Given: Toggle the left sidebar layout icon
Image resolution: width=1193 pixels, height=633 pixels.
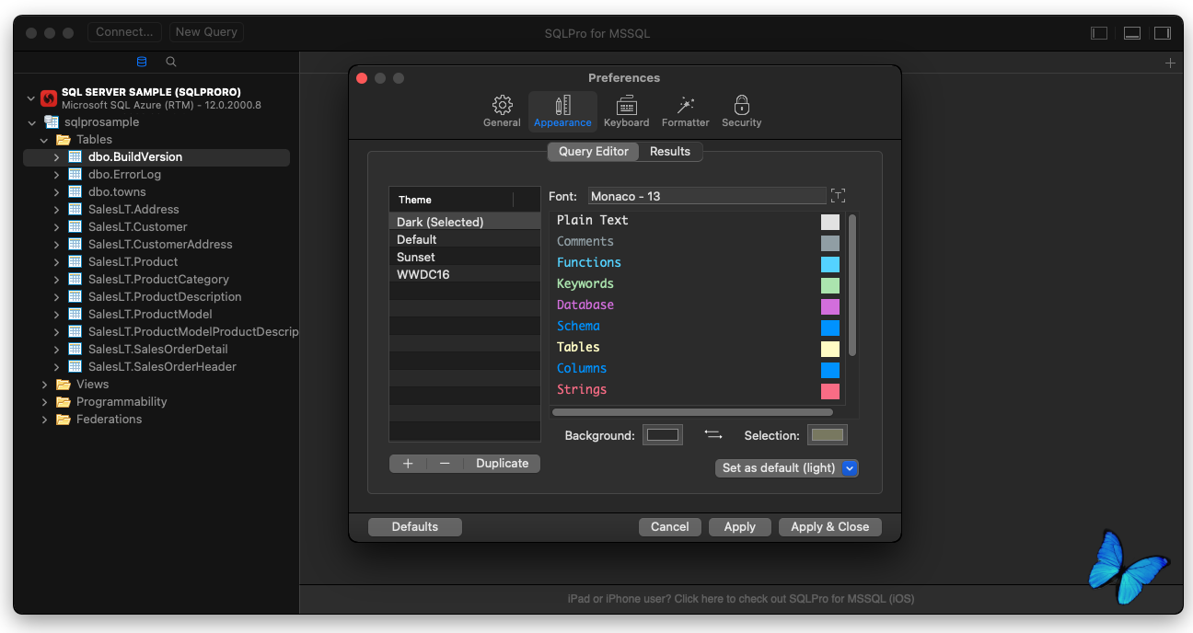Looking at the screenshot, I should (1099, 32).
